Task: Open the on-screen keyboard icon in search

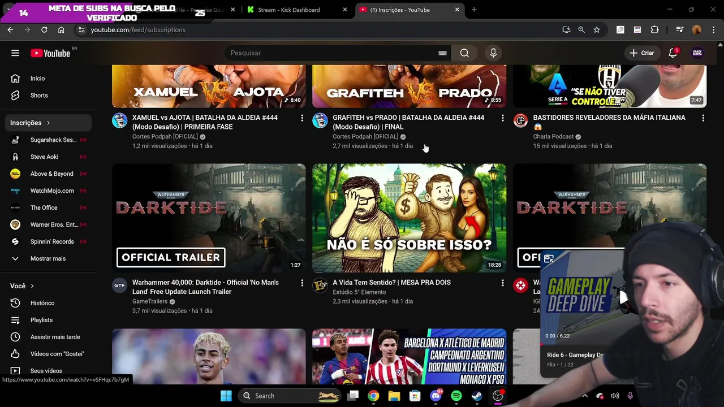Action: 442,53
